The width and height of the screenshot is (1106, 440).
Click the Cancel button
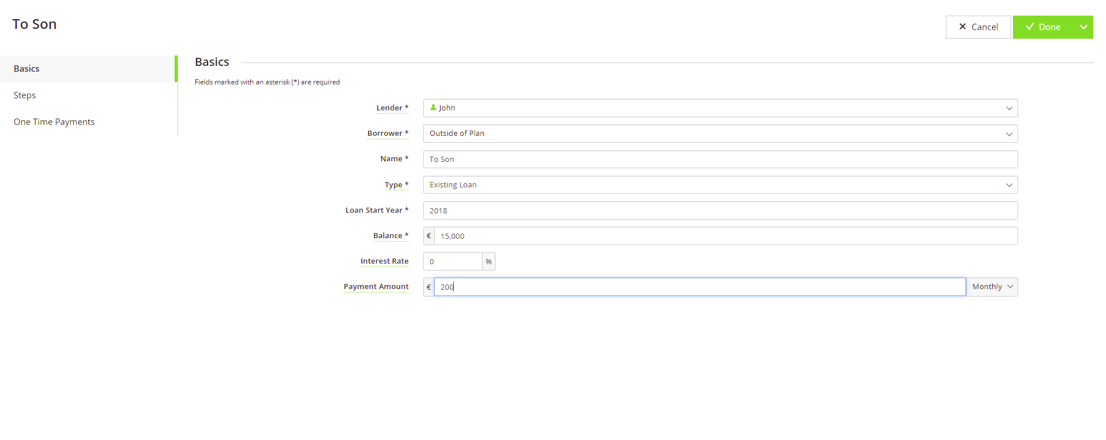tap(978, 27)
